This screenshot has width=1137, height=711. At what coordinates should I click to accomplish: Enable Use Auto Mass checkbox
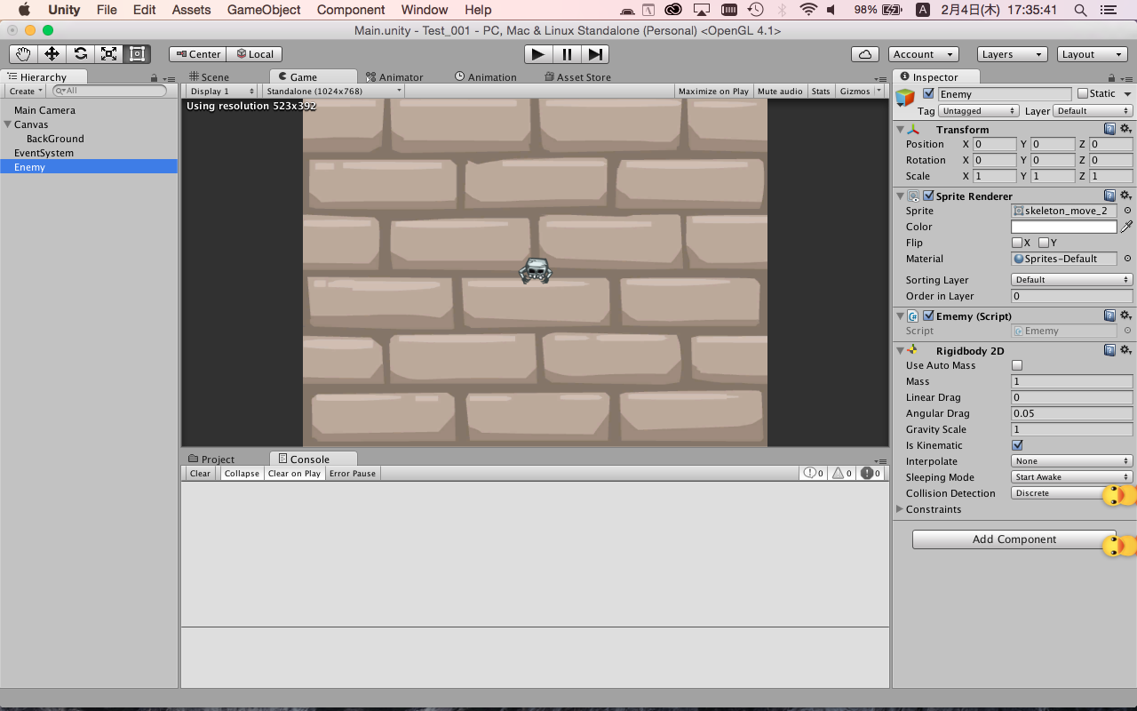click(x=1017, y=365)
